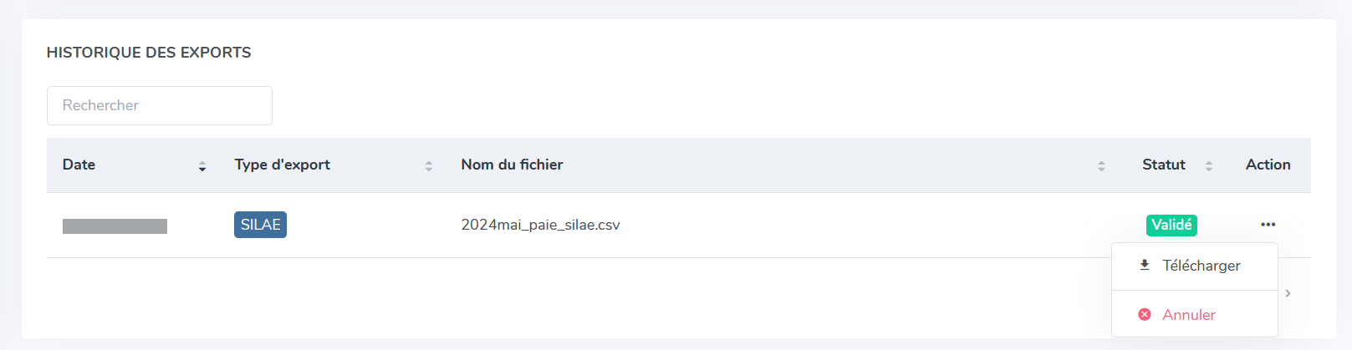Click the Nom du fichier sort arrows

pos(1101,166)
